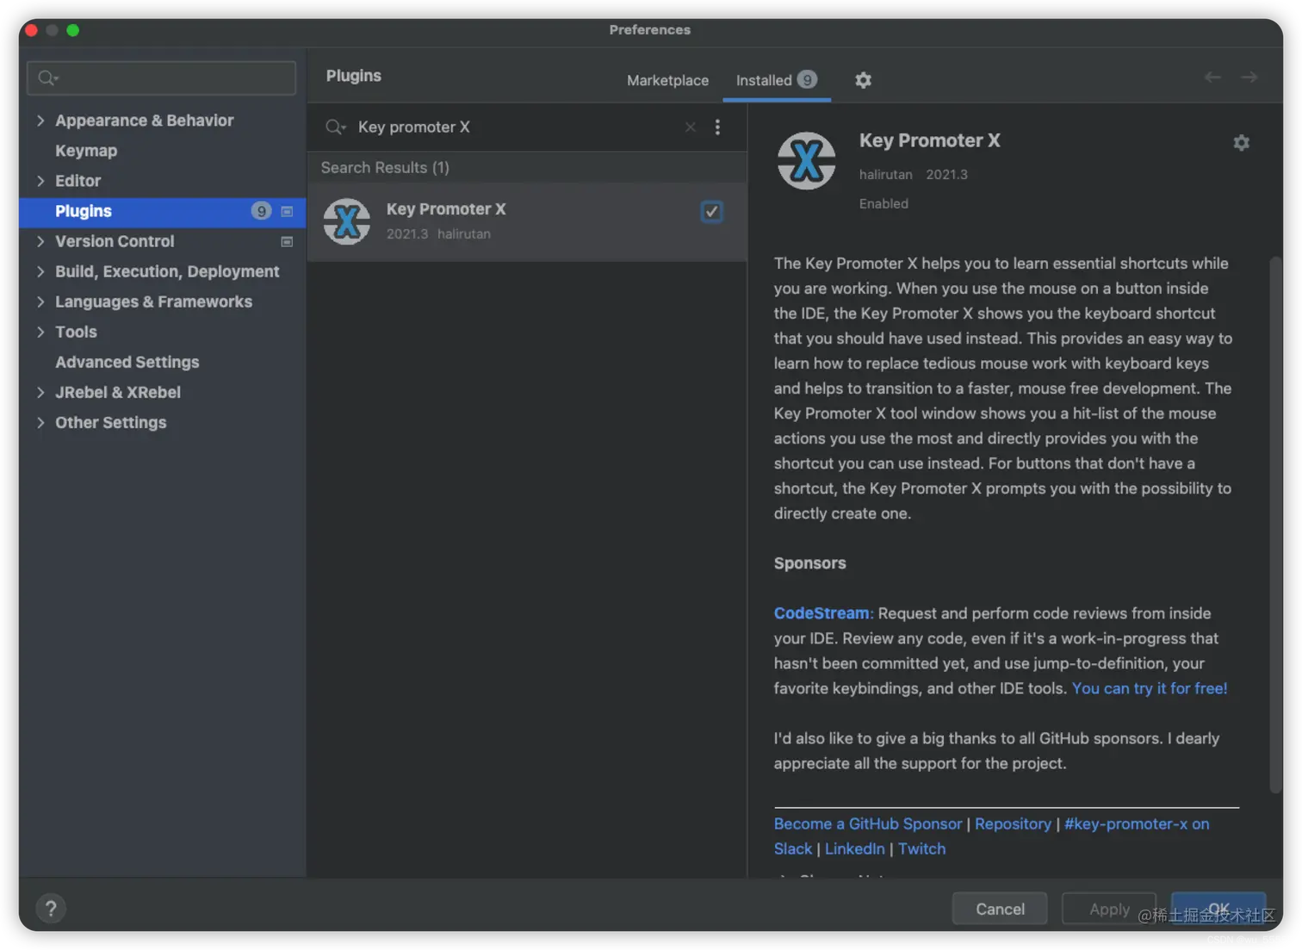
Task: Click the Installed plugins count badge
Action: coord(806,80)
